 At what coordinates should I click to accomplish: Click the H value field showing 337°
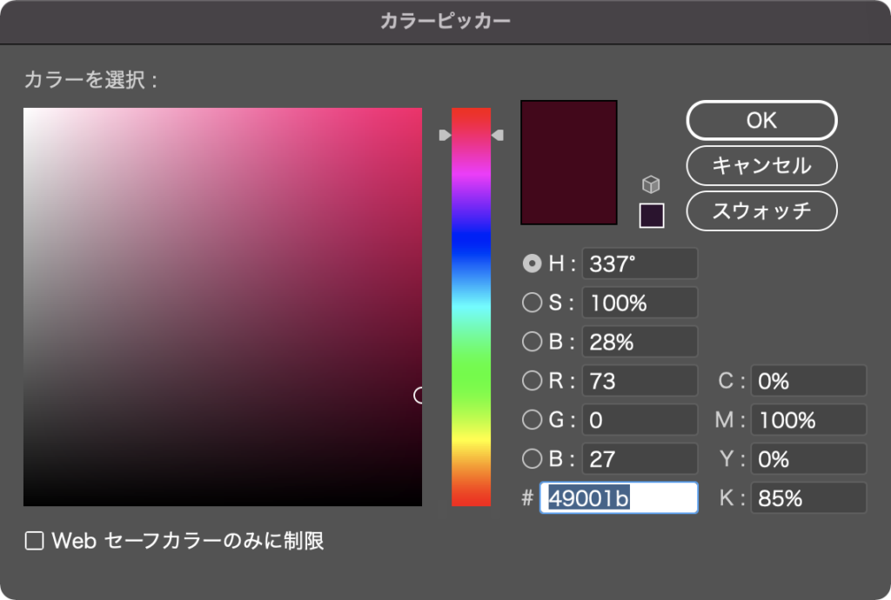640,263
